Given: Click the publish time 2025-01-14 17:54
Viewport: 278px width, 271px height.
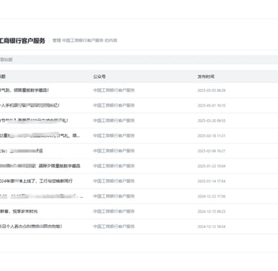Looking at the screenshot, I should tap(211, 181).
